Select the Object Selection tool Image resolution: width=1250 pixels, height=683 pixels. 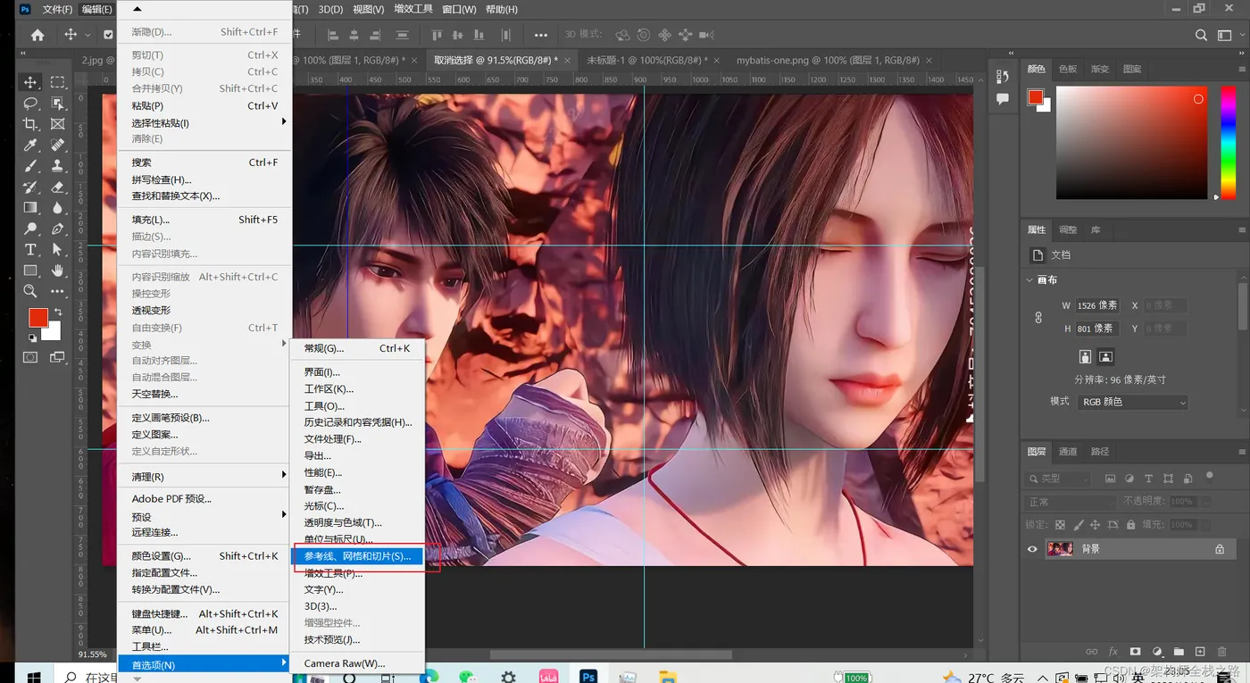pyautogui.click(x=58, y=104)
